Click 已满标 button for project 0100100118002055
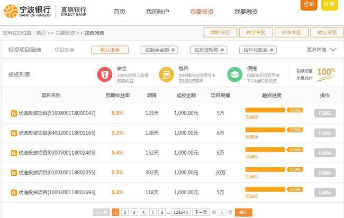The image size is (344, 218). coord(325,173)
